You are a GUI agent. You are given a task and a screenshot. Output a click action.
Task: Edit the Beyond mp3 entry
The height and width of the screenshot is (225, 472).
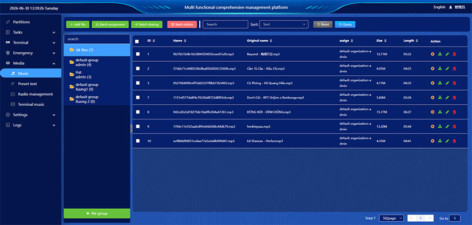click(447, 54)
